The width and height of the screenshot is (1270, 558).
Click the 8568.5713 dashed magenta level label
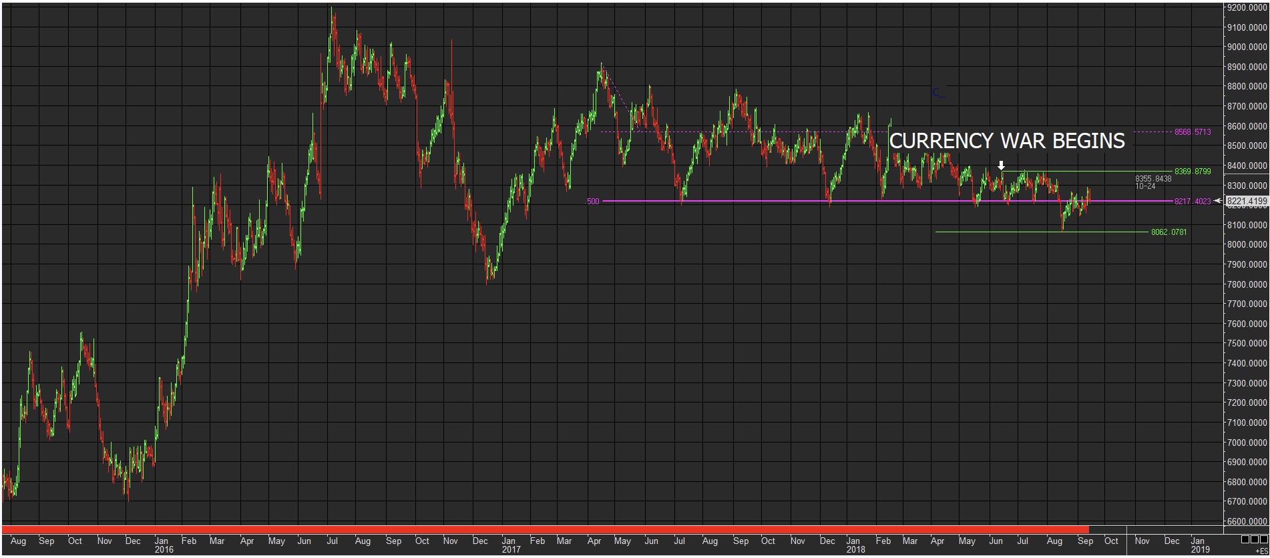coord(1193,132)
